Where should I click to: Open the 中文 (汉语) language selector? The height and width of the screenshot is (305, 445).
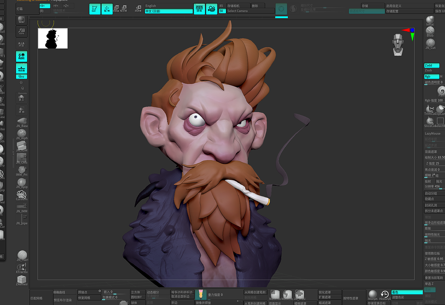[169, 11]
